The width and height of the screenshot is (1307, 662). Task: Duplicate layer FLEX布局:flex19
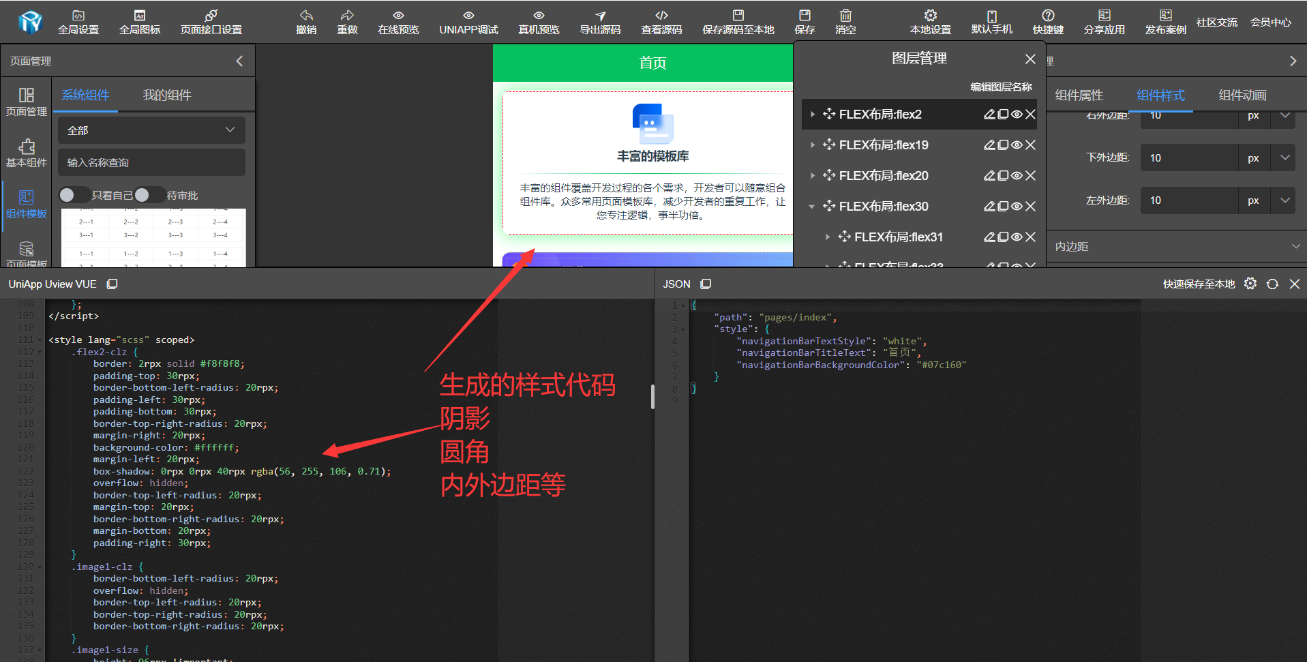coord(1003,145)
